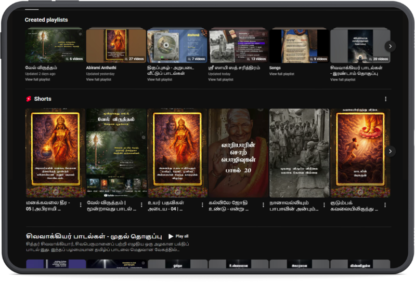Open three-dot menu for வேல் விருத்தம் மூன்றாவது பாடல் short
This screenshot has width=415, height=283.
coord(141,205)
